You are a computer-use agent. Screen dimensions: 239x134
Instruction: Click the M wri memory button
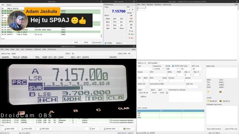[x=131, y=38]
